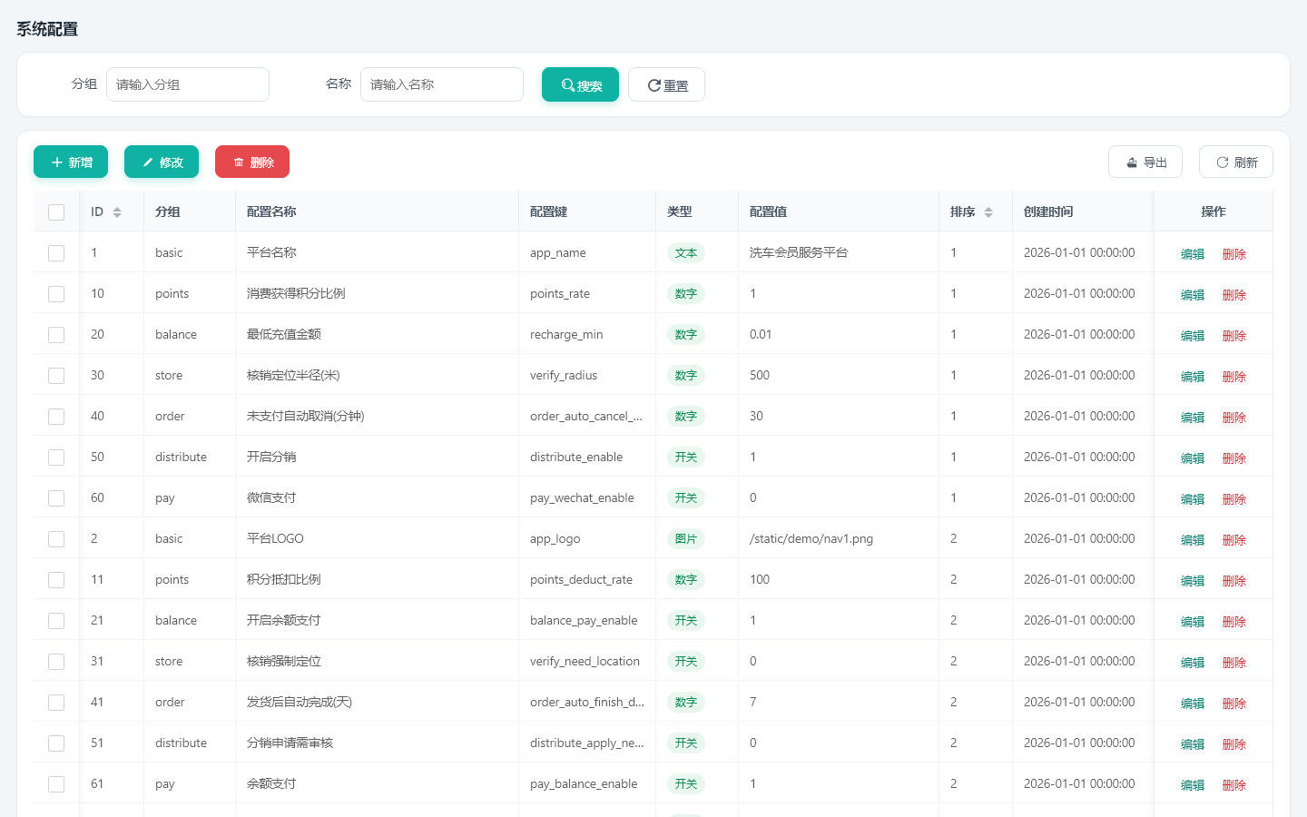Screen dimensions: 1307x817
Task: Edit the points_rate row
Action: coord(1193,295)
